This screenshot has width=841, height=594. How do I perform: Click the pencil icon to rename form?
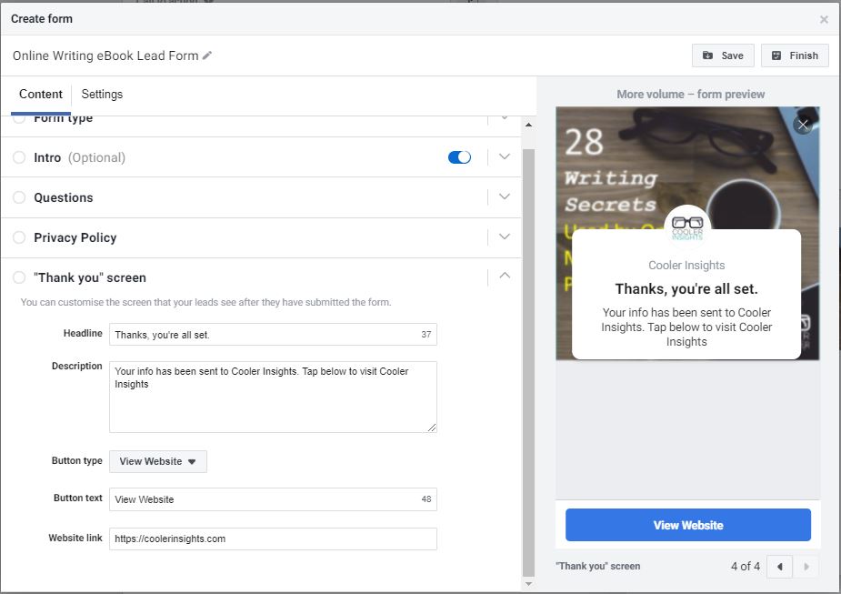point(207,55)
